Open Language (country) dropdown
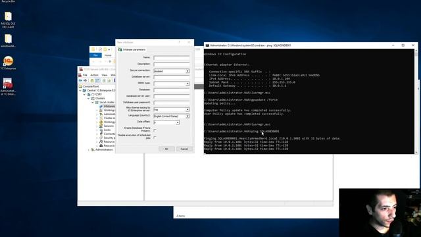This screenshot has width=421, height=237. click(x=187, y=116)
